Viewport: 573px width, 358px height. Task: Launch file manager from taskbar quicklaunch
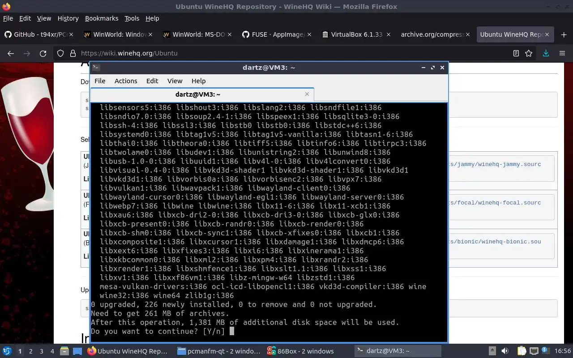click(x=64, y=351)
